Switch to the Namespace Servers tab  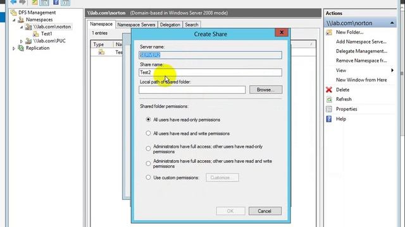(137, 25)
